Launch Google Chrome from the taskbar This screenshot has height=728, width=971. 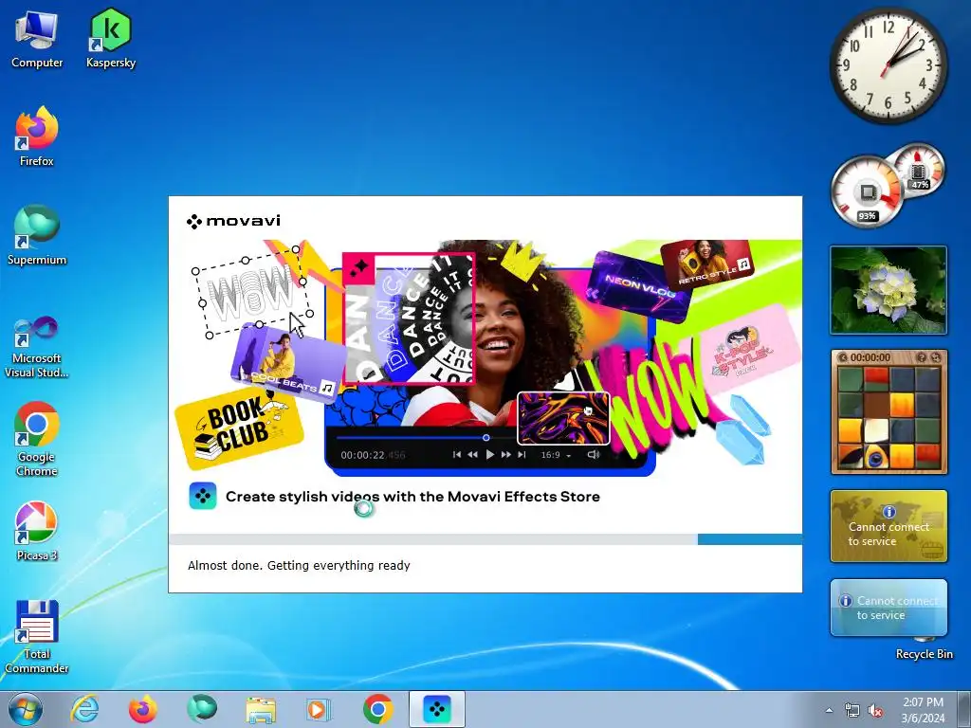coord(377,709)
